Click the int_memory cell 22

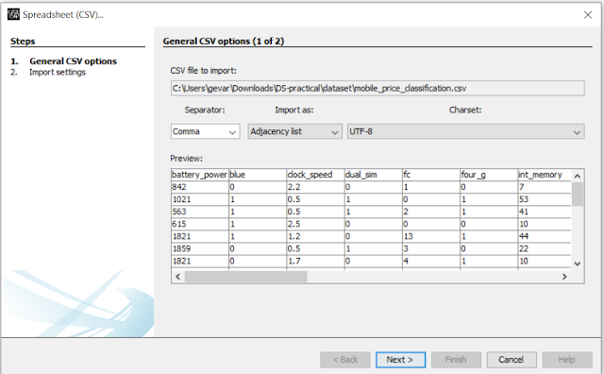(545, 248)
